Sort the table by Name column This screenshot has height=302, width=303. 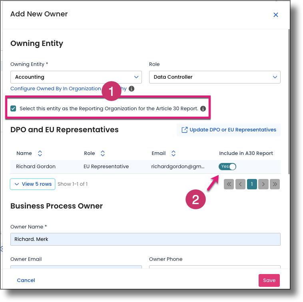coord(40,153)
